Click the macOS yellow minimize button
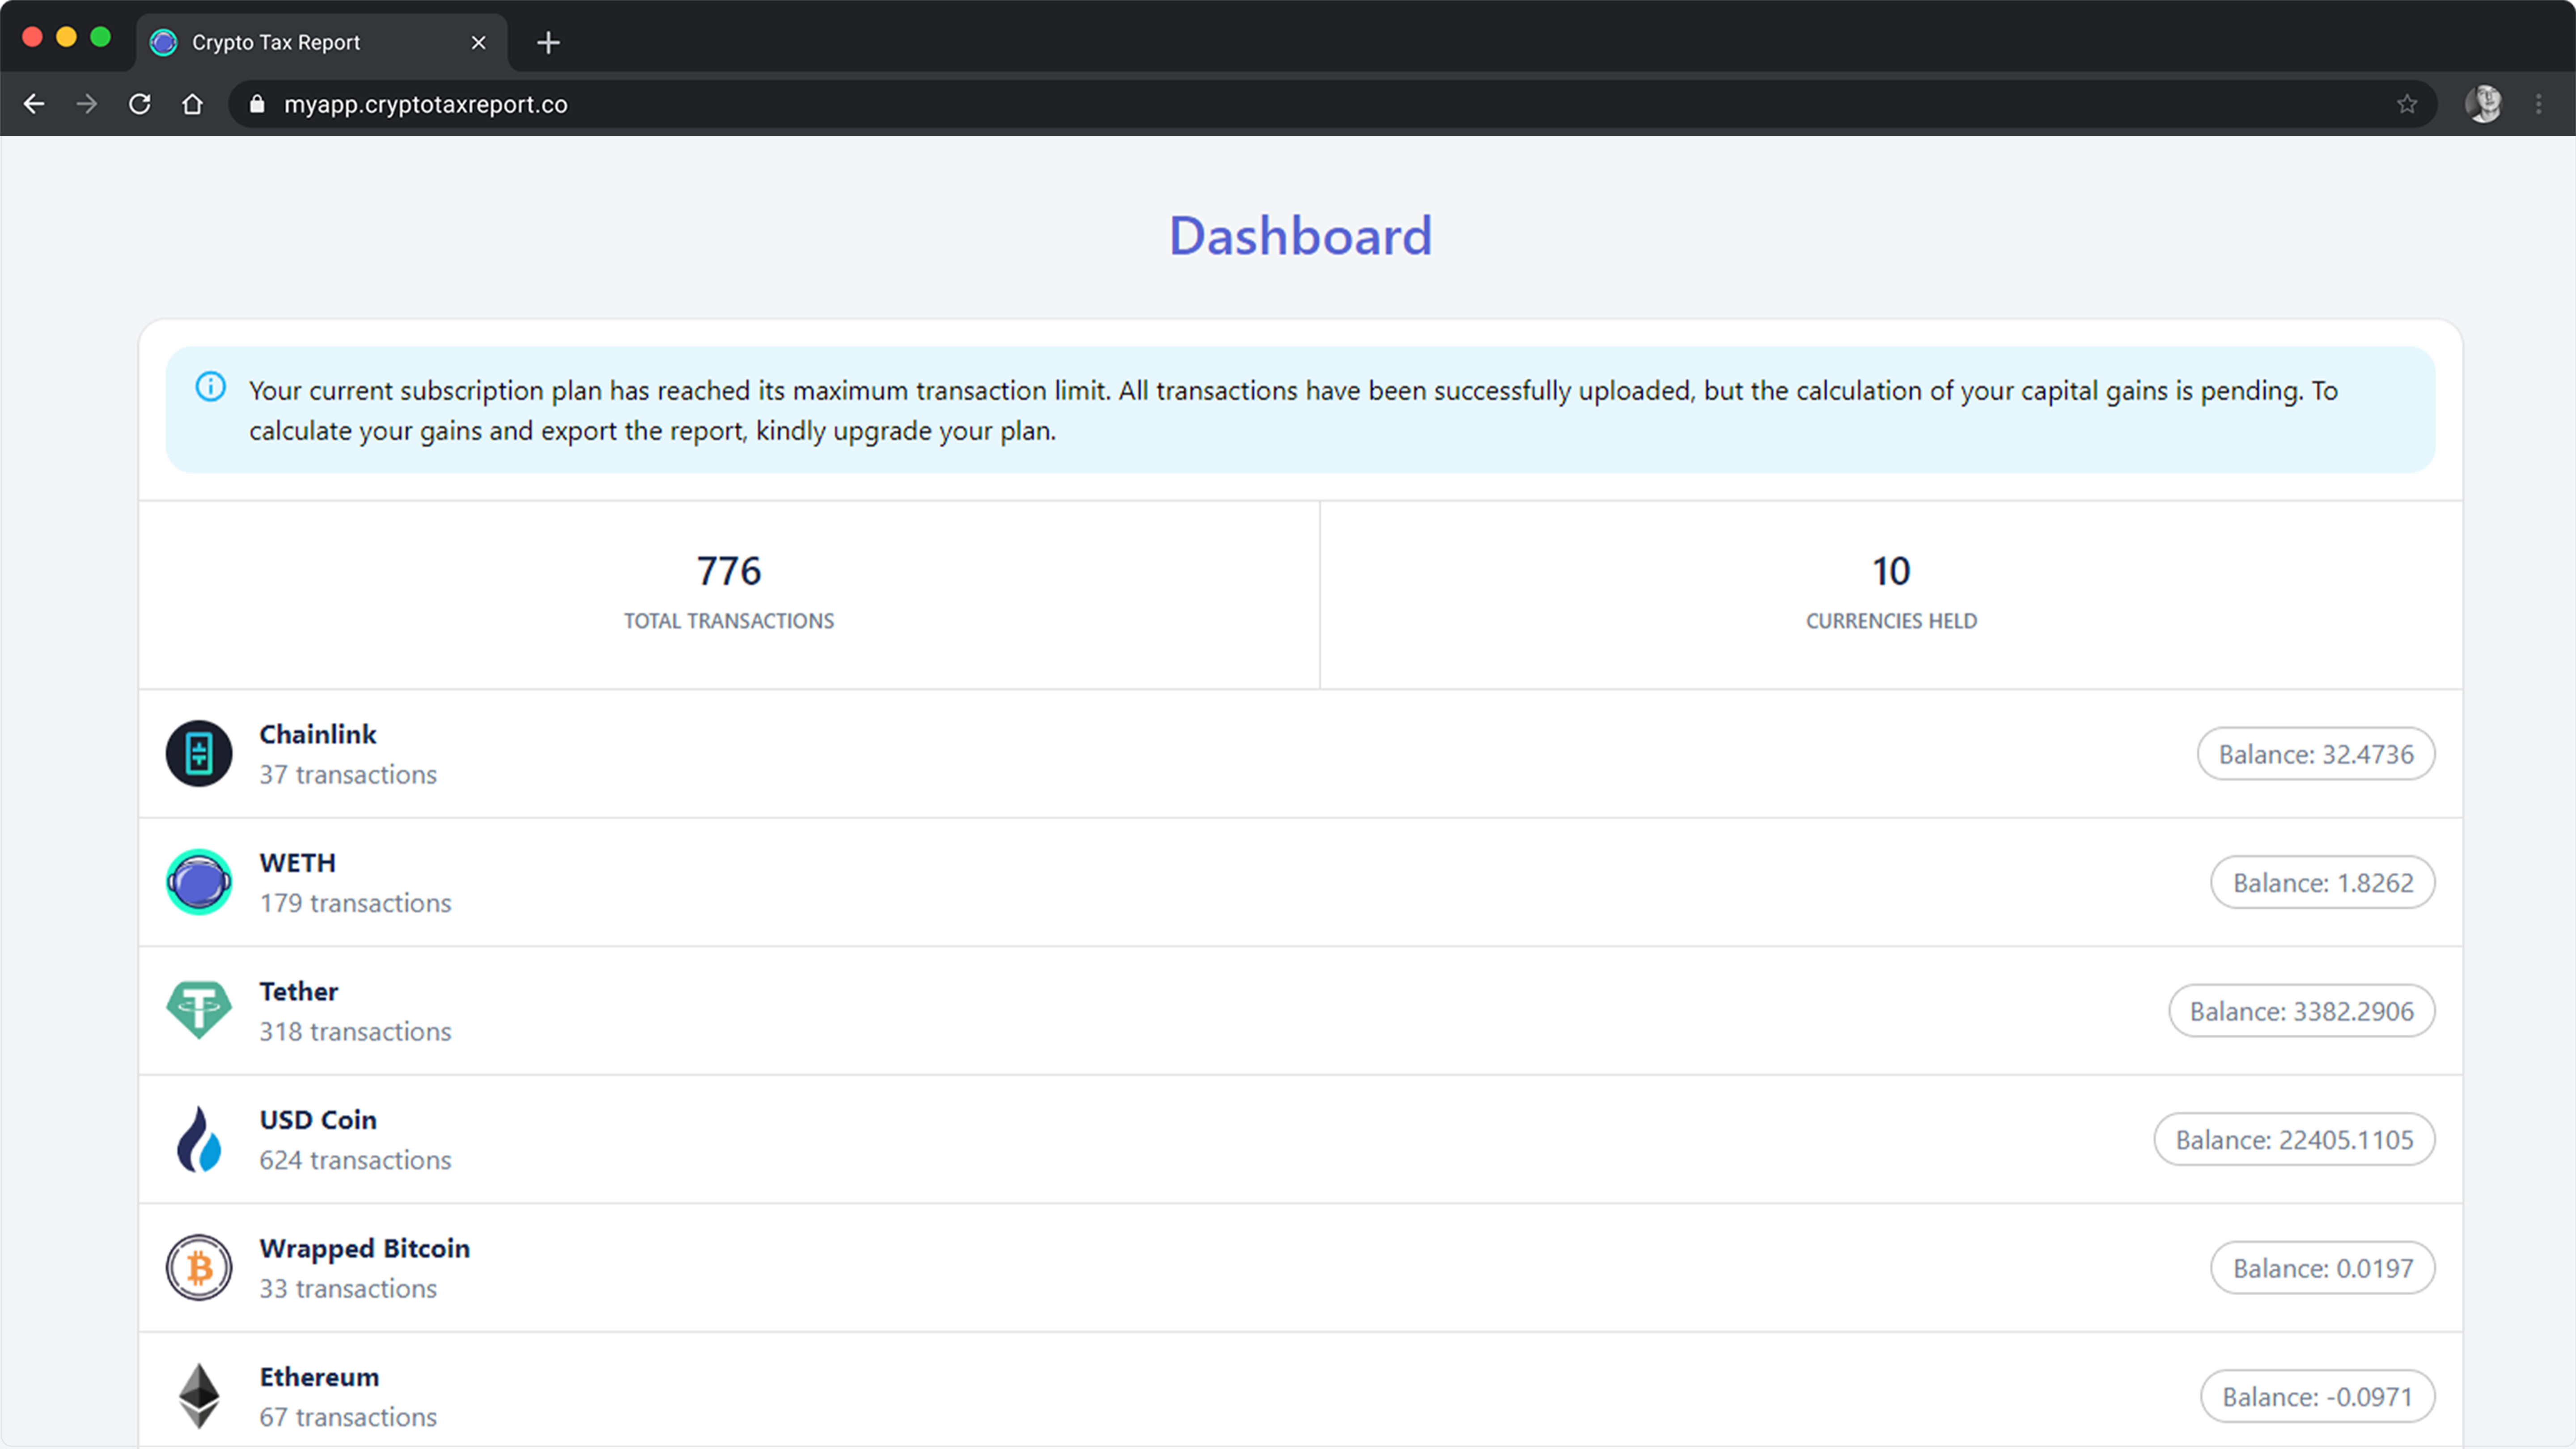The image size is (2576, 1449). [x=66, y=38]
